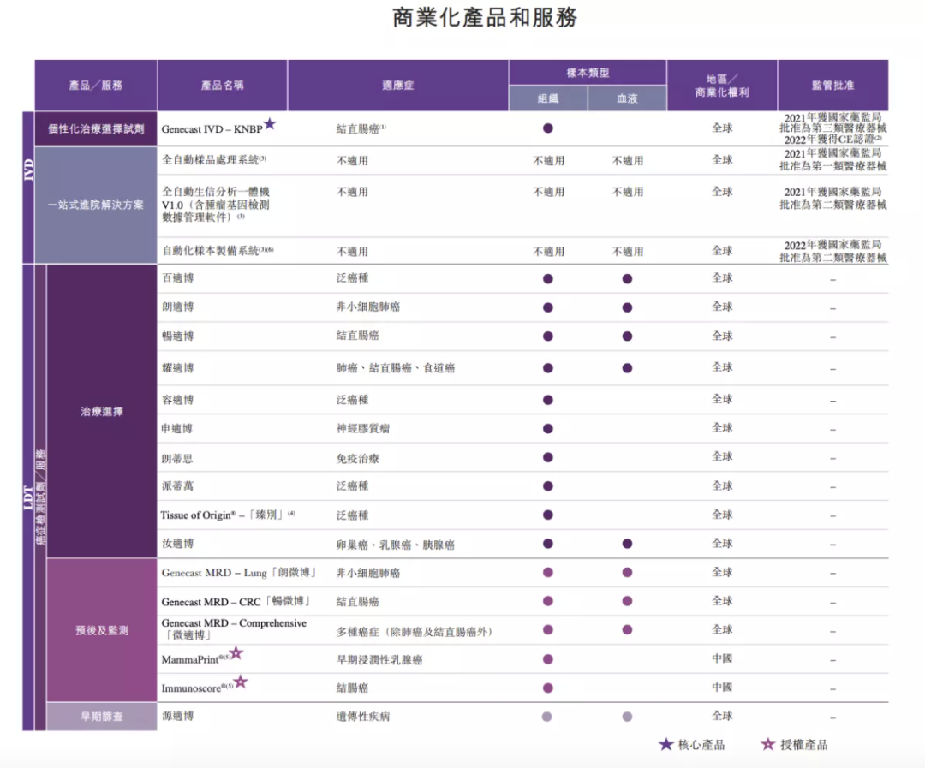The image size is (925, 768).
Task: Click the outlined star next to MammaPrint
Action: point(236,653)
